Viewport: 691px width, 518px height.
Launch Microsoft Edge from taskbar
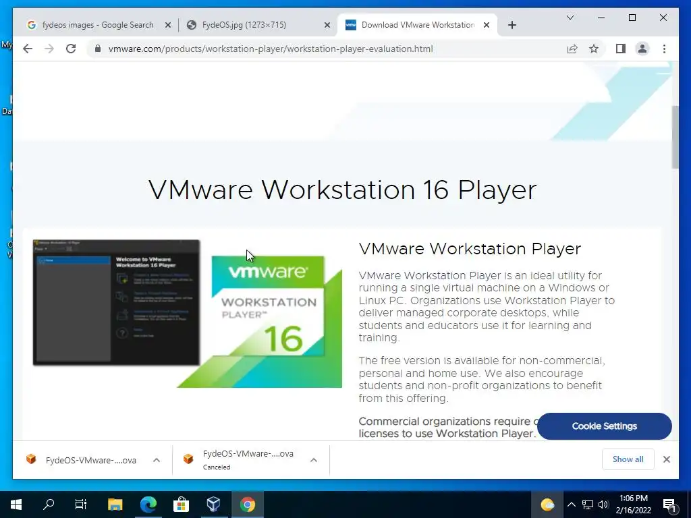148,505
